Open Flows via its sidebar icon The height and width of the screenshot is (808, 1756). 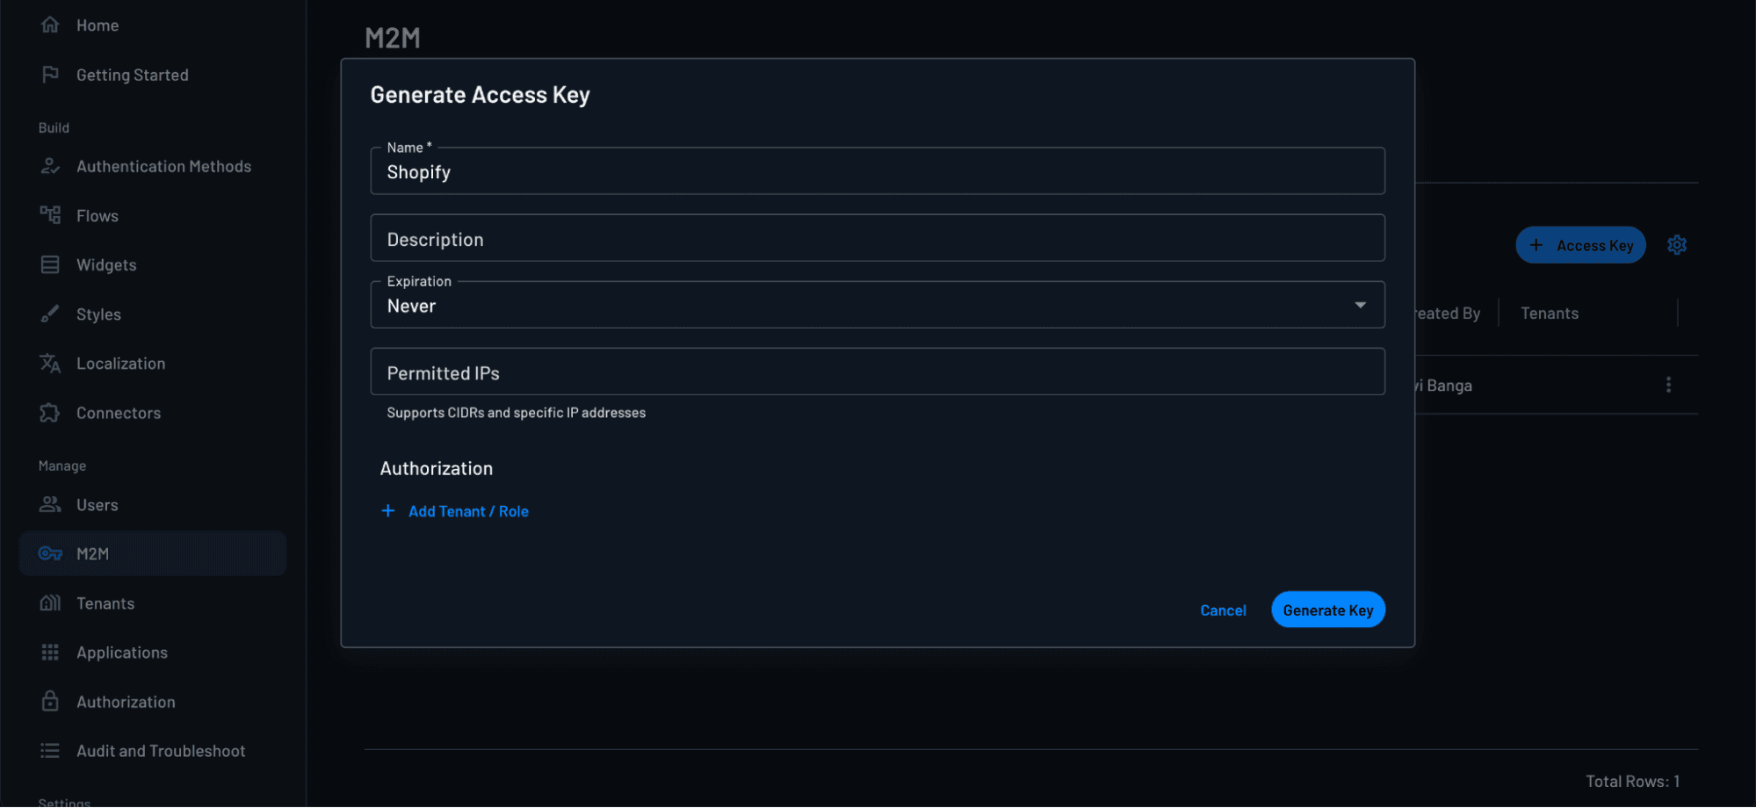[50, 215]
